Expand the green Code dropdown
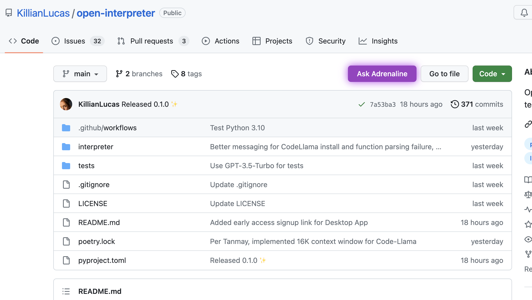Screen dimensions: 532x300 click(x=492, y=74)
